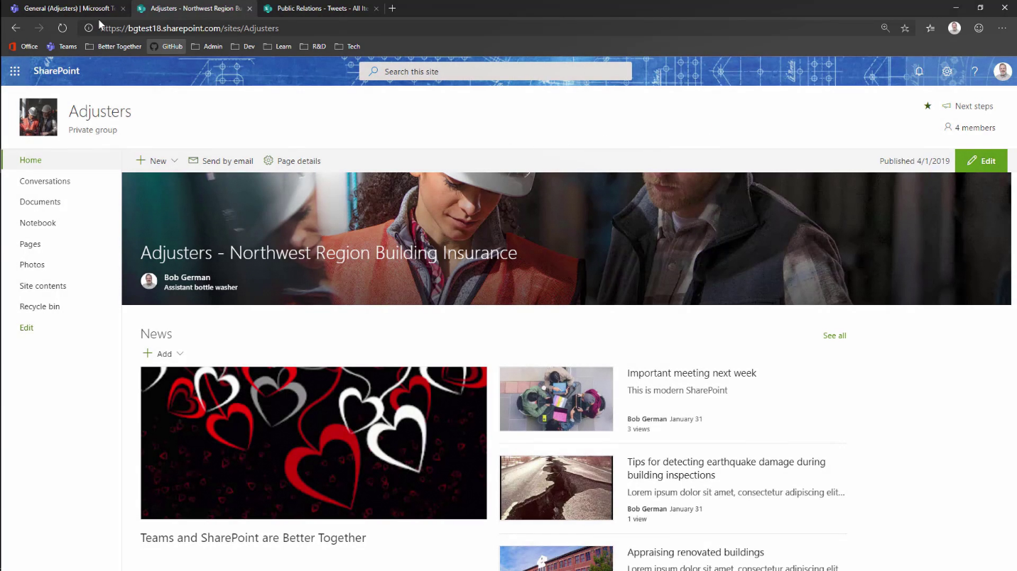Open Notebook in left navigation
Image resolution: width=1017 pixels, height=571 pixels.
(38, 223)
